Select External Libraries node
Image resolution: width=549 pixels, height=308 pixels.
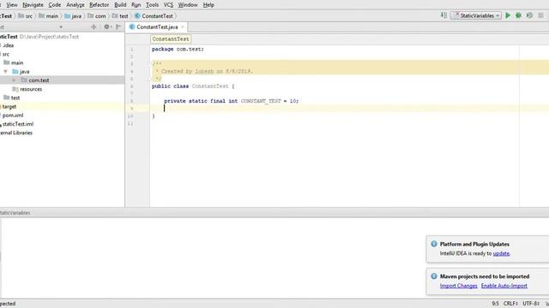point(16,133)
